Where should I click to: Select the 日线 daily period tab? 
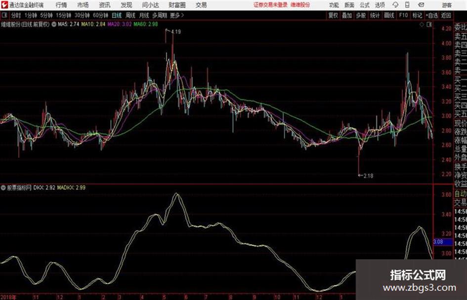point(117,15)
